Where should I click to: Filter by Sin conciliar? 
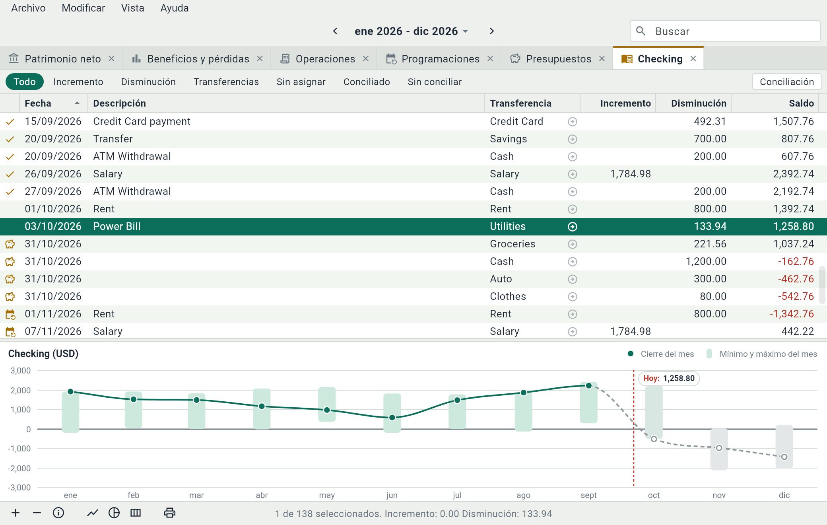pos(435,82)
